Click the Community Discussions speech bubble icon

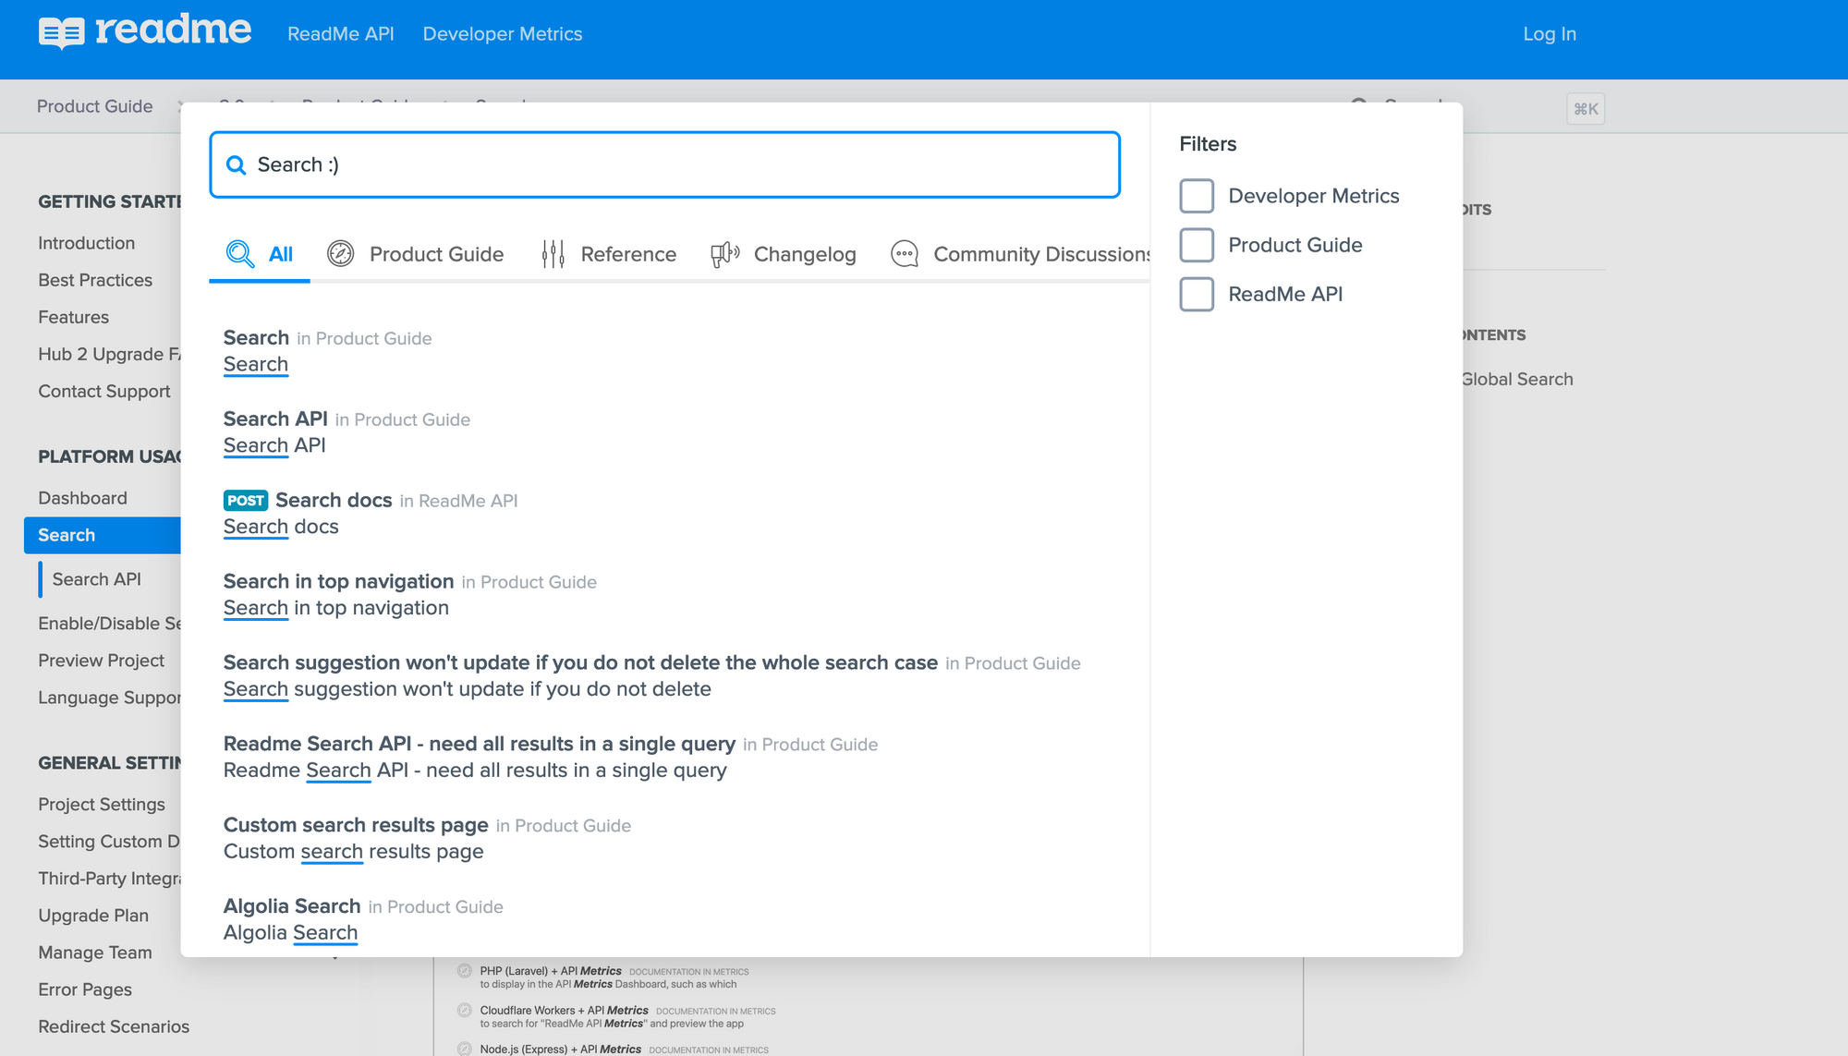click(x=905, y=254)
